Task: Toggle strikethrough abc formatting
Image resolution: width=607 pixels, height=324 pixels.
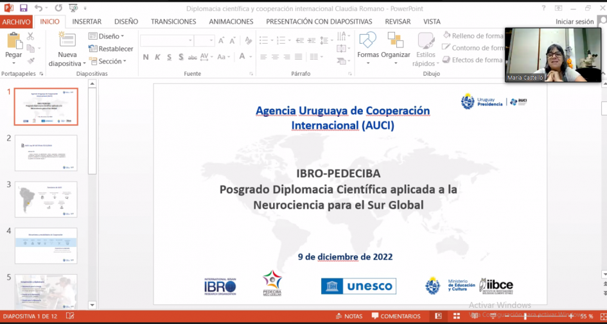Action: tap(193, 57)
